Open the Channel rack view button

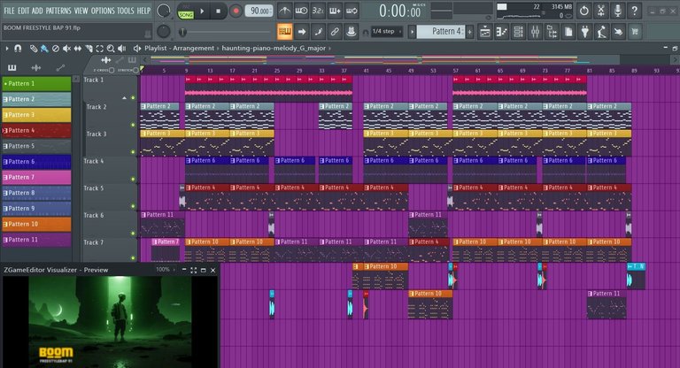[x=518, y=32]
